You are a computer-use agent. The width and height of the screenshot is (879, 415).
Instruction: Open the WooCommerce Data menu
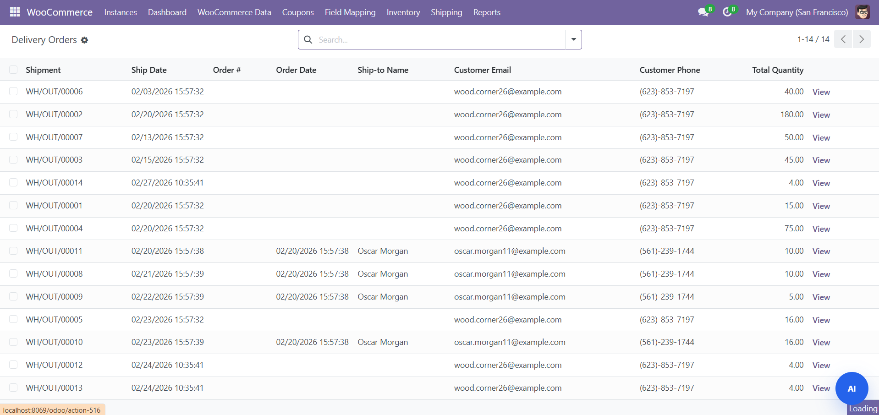[x=234, y=12]
